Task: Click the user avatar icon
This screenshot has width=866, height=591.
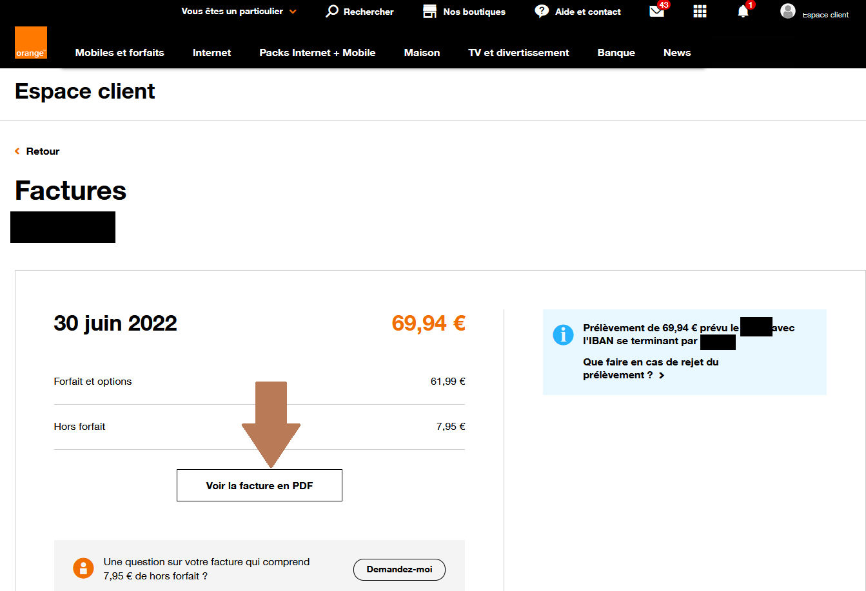Action: point(787,11)
